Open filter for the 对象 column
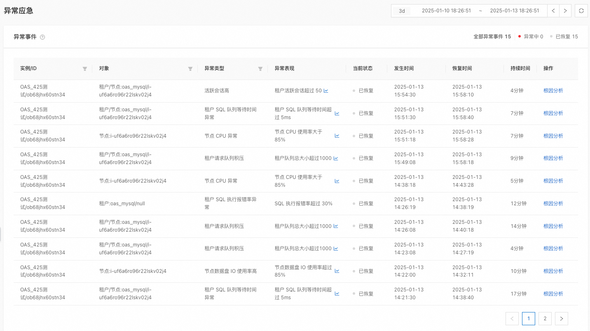Viewport: 590px width, 331px height. point(190,69)
